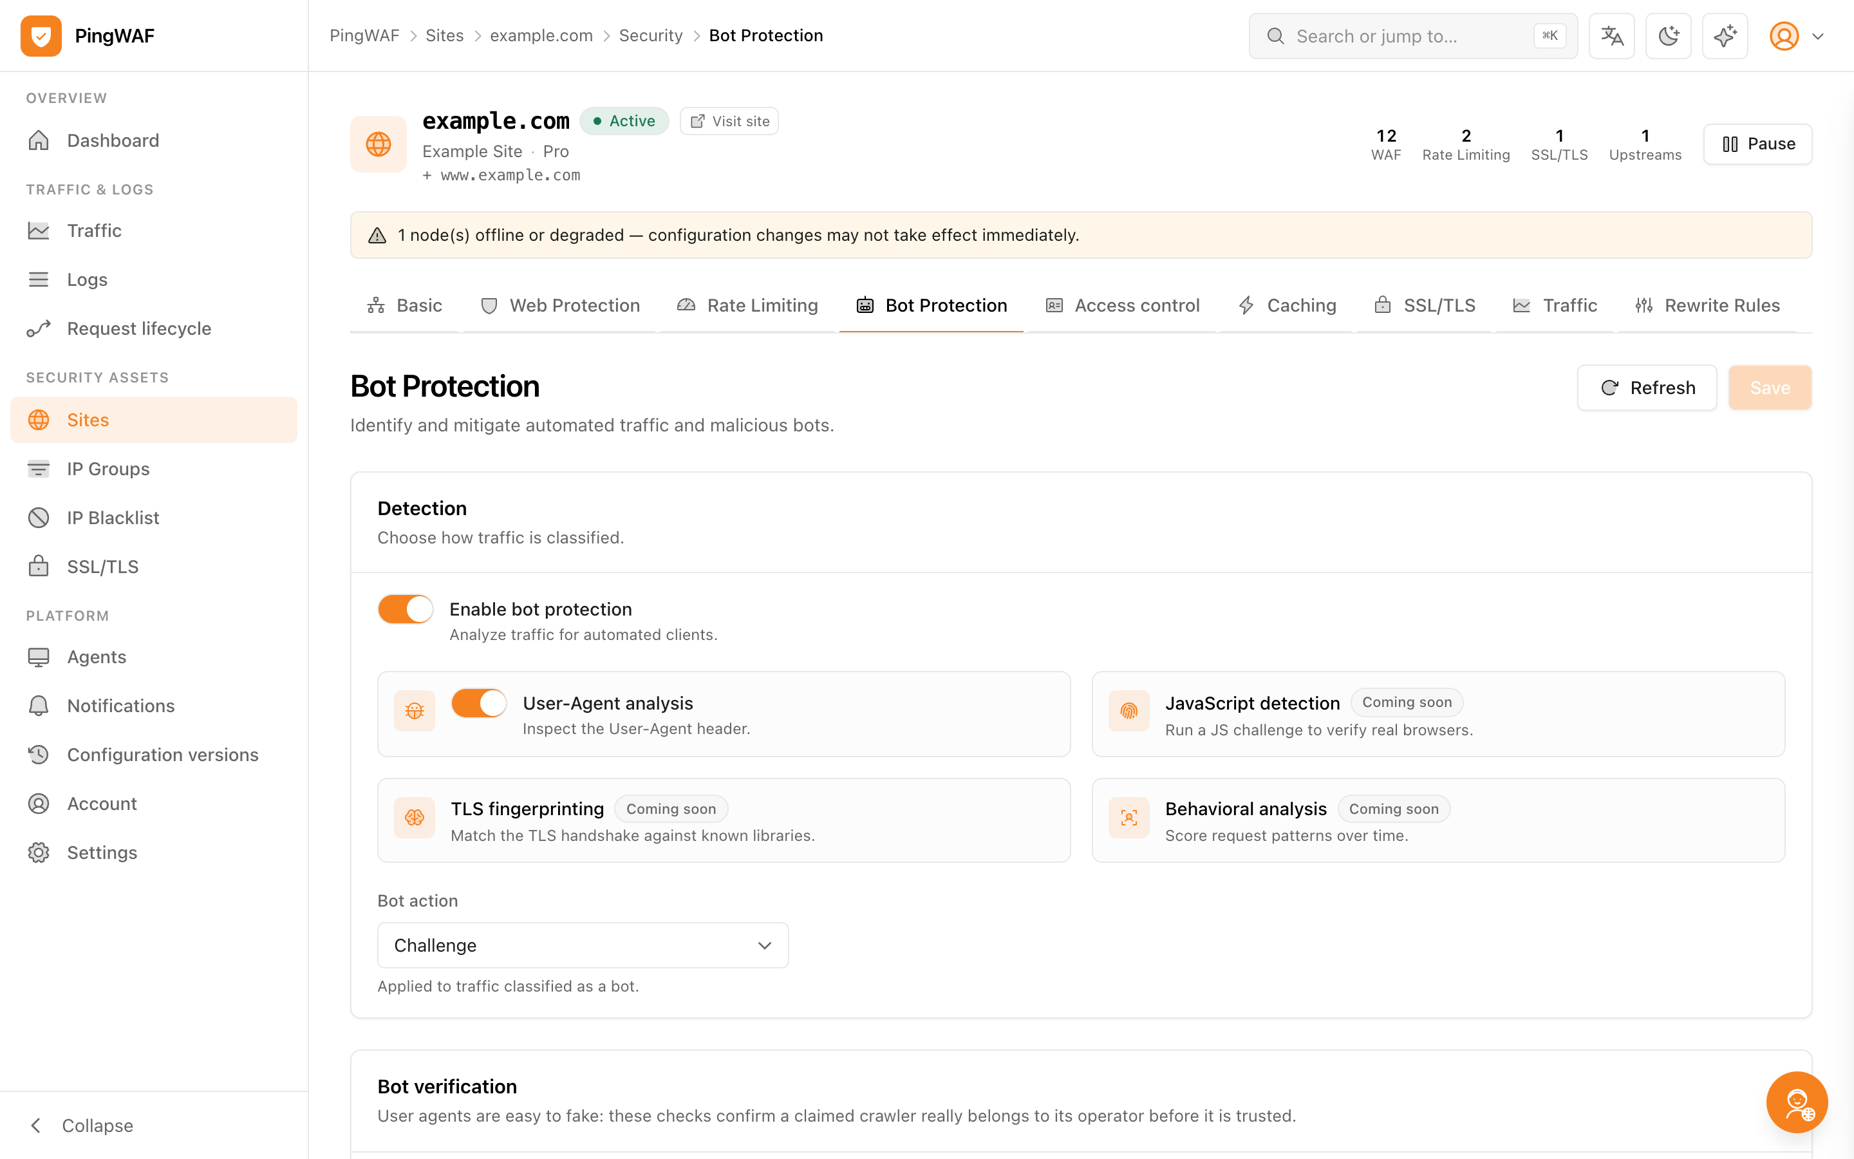Click the www.example.com alias text
This screenshot has width=1854, height=1159.
(510, 176)
